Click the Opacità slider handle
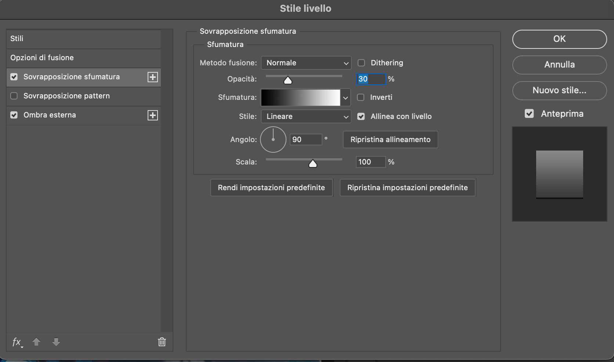The height and width of the screenshot is (362, 614). coord(288,80)
